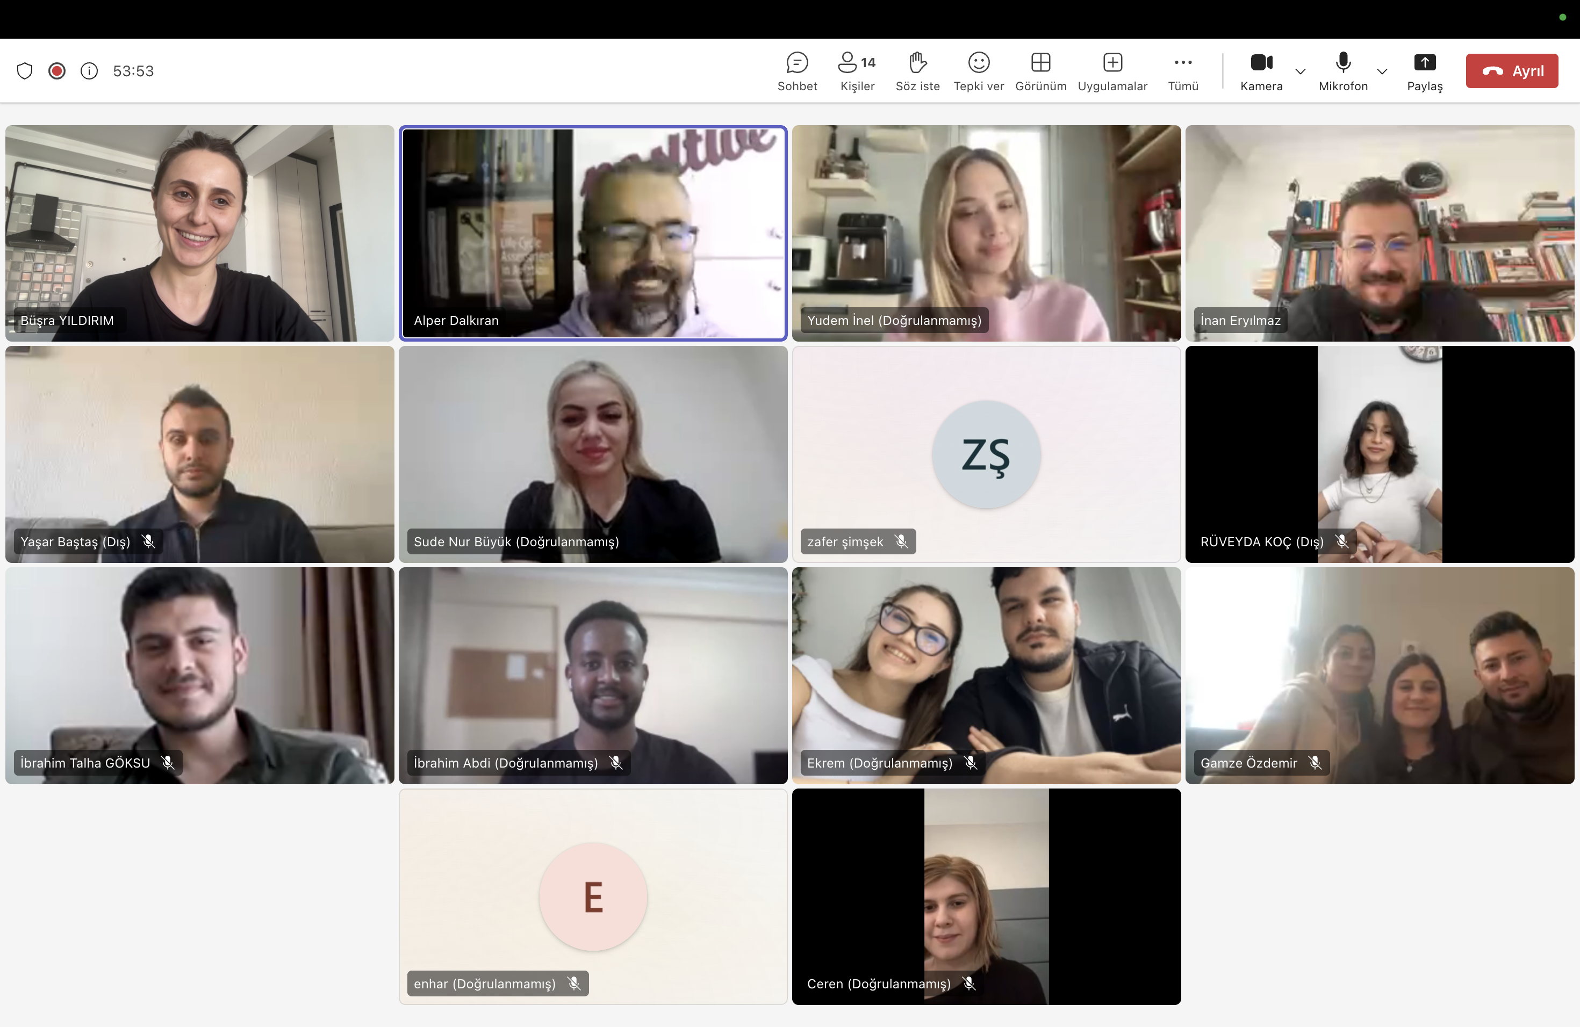Viewport: 1580px width, 1027px height.
Task: Open the Tepki ver reactions menu
Action: pos(978,71)
